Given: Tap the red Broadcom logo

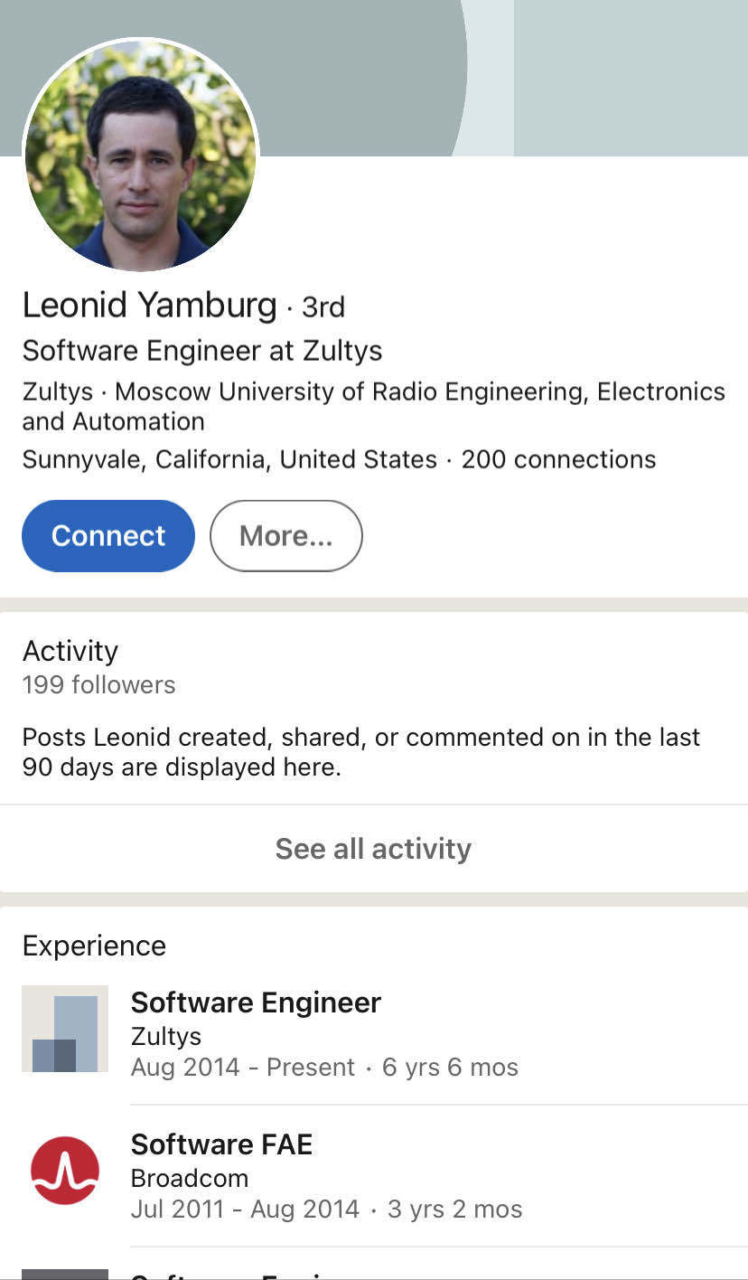Looking at the screenshot, I should click(65, 1171).
